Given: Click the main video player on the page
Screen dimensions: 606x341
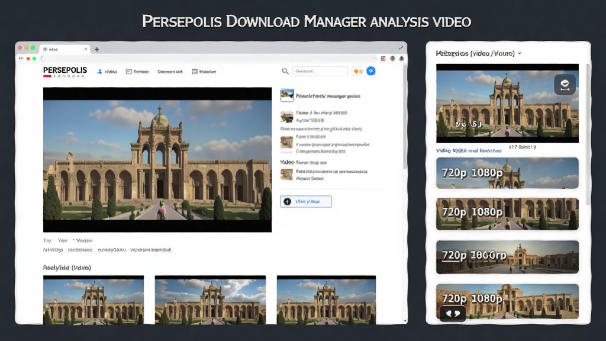Looking at the screenshot, I should click(157, 160).
